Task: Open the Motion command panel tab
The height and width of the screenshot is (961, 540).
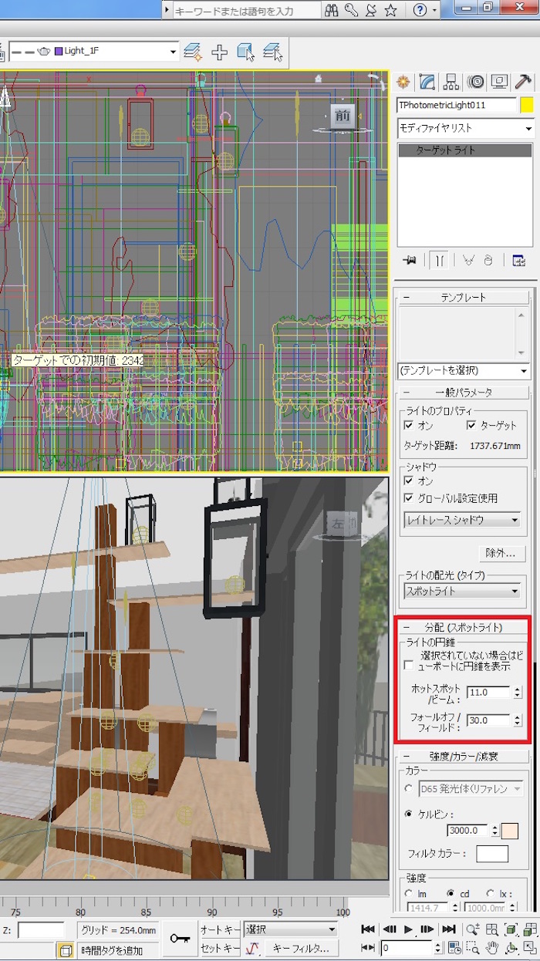Action: (x=476, y=82)
